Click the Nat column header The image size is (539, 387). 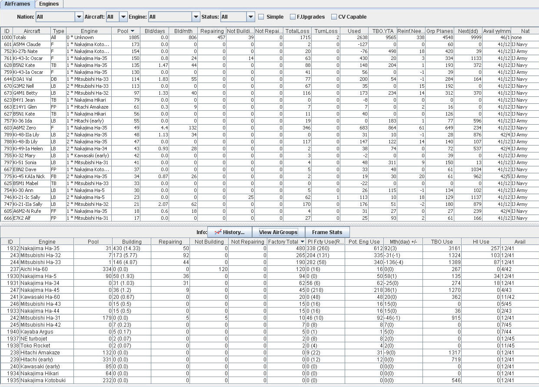click(x=525, y=31)
